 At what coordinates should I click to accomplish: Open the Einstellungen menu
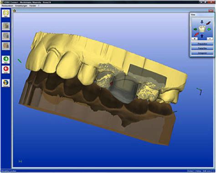coord(21,6)
